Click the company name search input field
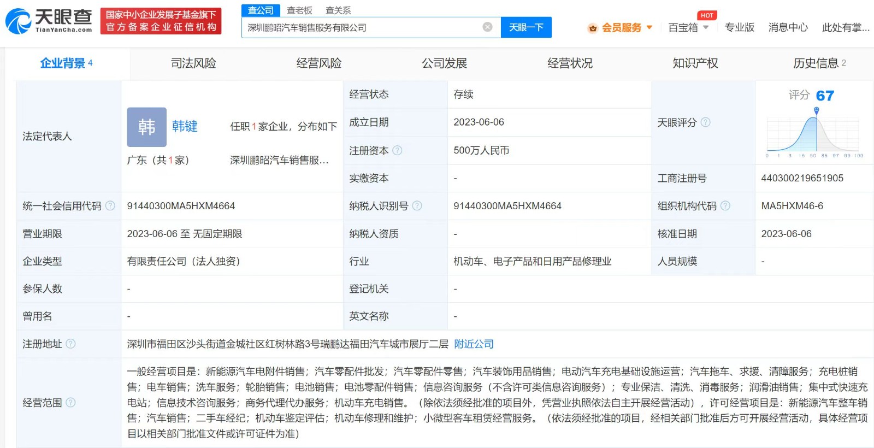This screenshot has width=874, height=448. [361, 27]
